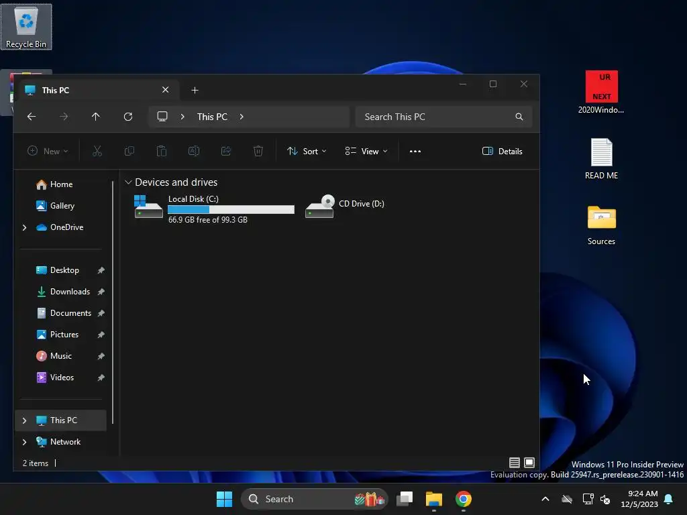Switch to large thumbnails view icon
The height and width of the screenshot is (515, 687).
[x=529, y=463]
